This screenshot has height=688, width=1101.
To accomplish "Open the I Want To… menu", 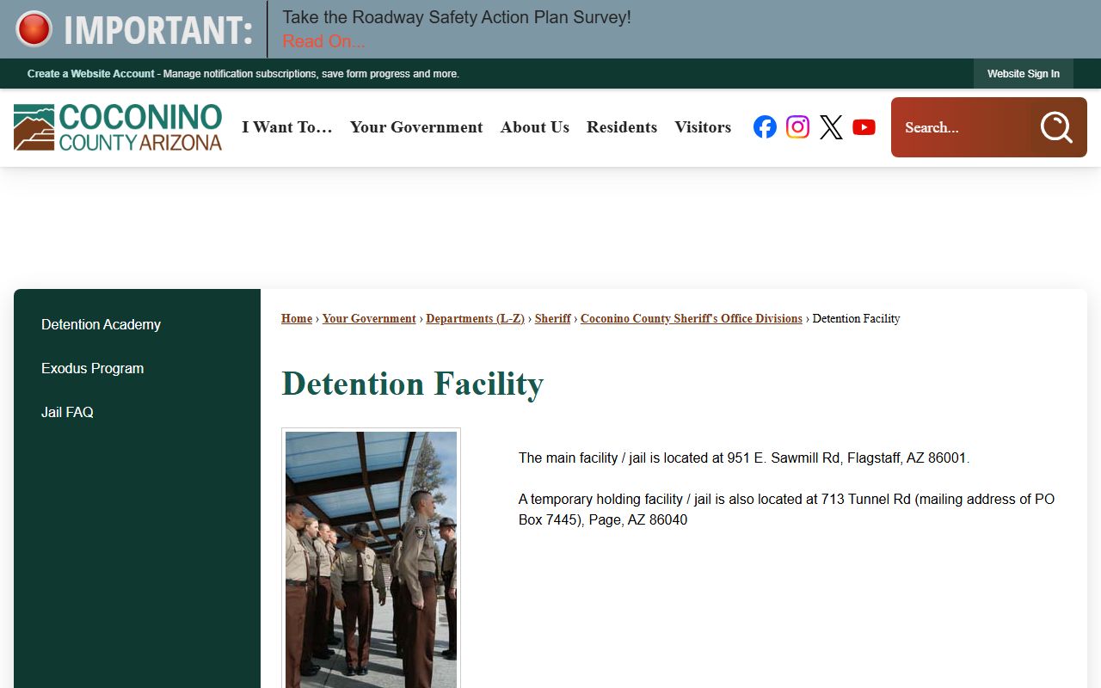I will (x=287, y=127).
